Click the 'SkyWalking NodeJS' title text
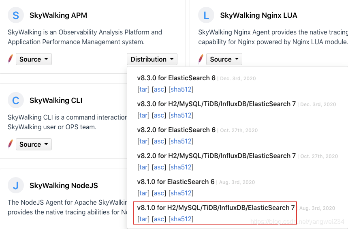 [64, 186]
